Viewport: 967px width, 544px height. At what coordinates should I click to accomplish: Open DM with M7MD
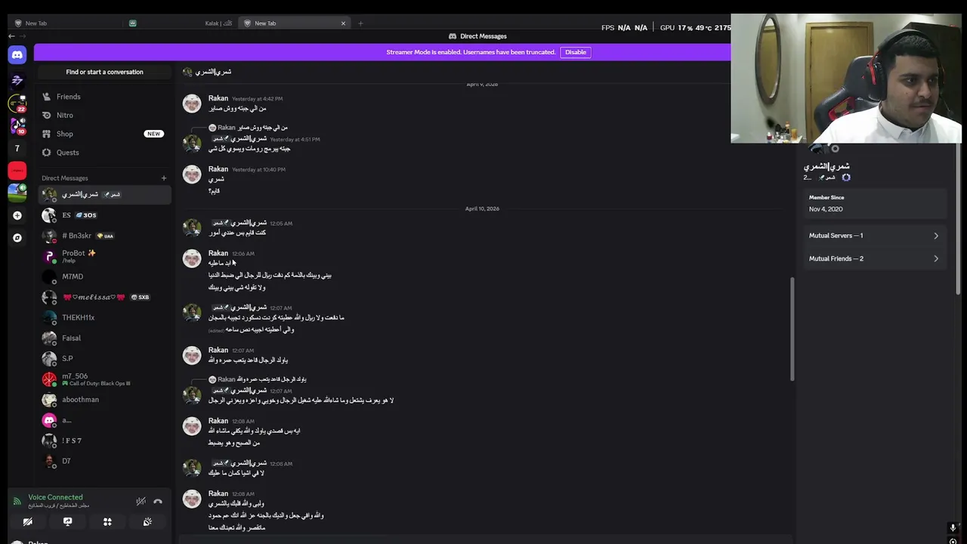pyautogui.click(x=104, y=277)
